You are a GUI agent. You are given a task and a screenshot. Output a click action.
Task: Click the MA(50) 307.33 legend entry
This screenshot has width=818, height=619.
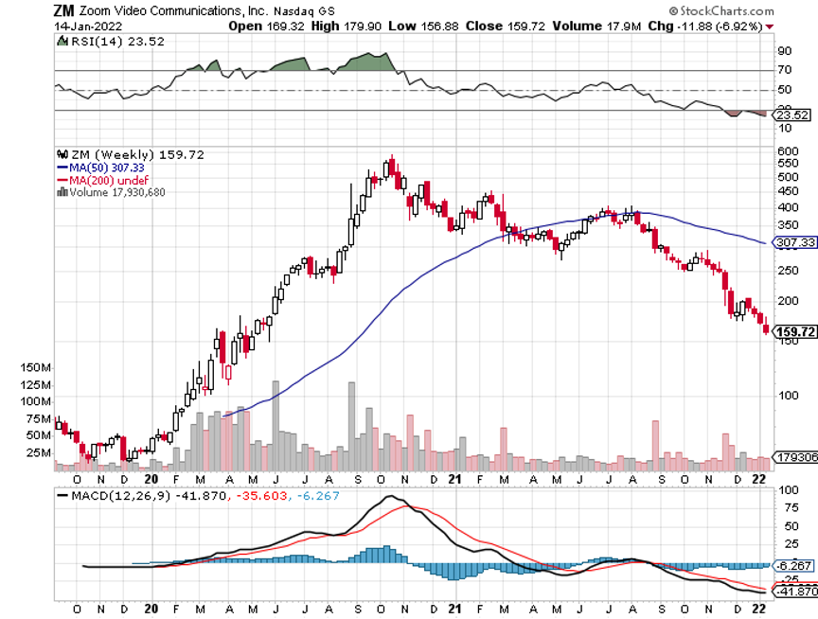[x=100, y=168]
